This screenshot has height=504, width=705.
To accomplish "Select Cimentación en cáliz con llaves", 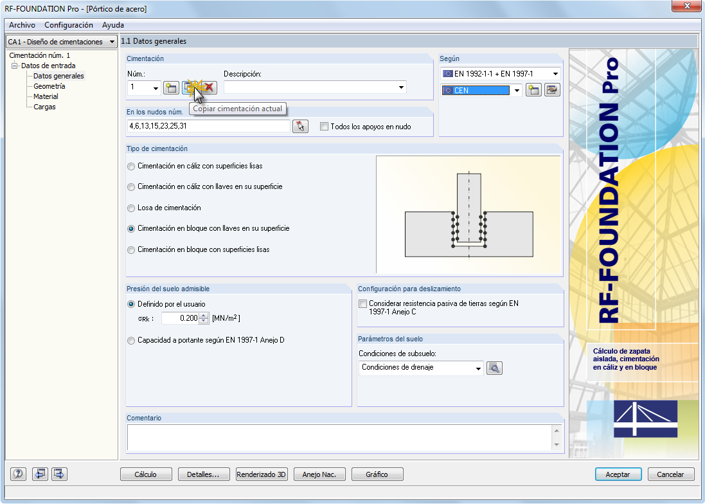I will point(131,187).
